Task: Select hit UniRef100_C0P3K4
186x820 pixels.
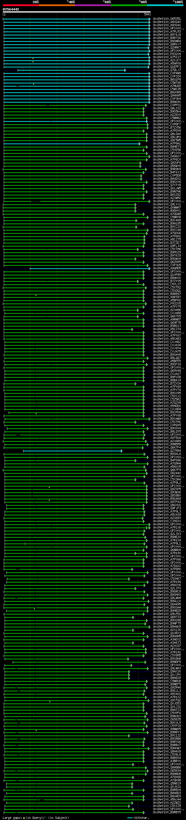Action: coord(167,99)
